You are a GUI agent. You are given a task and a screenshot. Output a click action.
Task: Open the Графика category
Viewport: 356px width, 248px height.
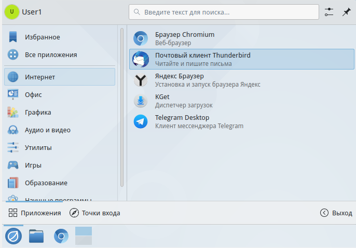(37, 112)
